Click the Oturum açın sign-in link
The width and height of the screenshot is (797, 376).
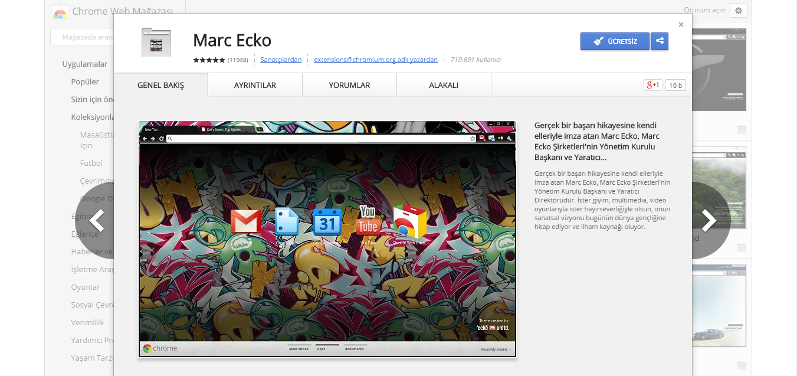704,10
